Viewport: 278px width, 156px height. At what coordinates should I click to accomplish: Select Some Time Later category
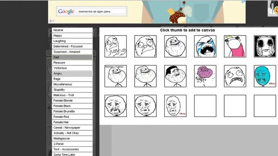pyautogui.click(x=72, y=154)
